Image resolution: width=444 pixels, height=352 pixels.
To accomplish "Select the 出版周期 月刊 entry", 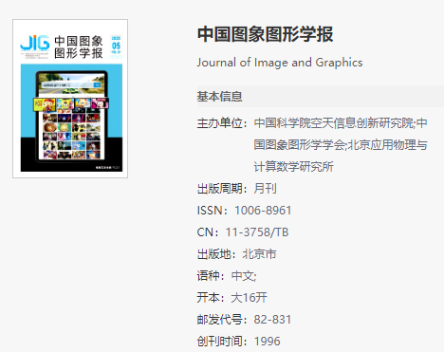I will [236, 189].
